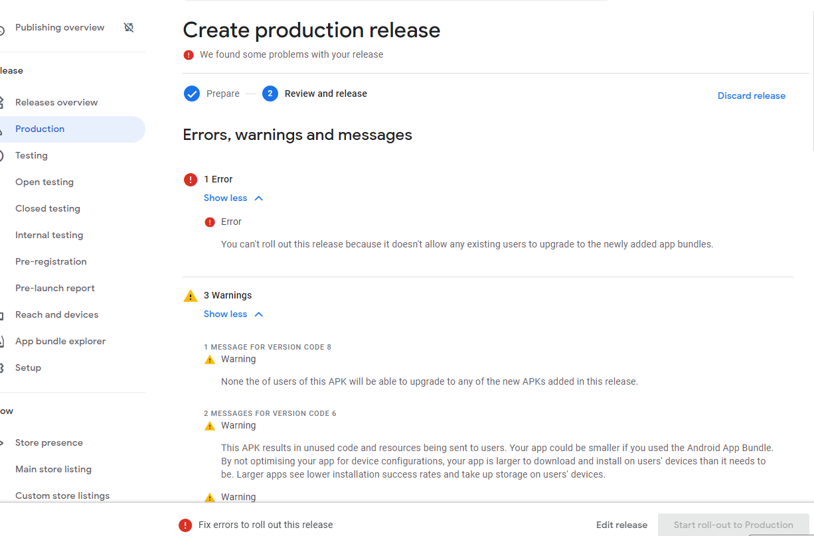The image size is (814, 536).
Task: Click the red icon beside problems with release message
Action: (x=189, y=54)
